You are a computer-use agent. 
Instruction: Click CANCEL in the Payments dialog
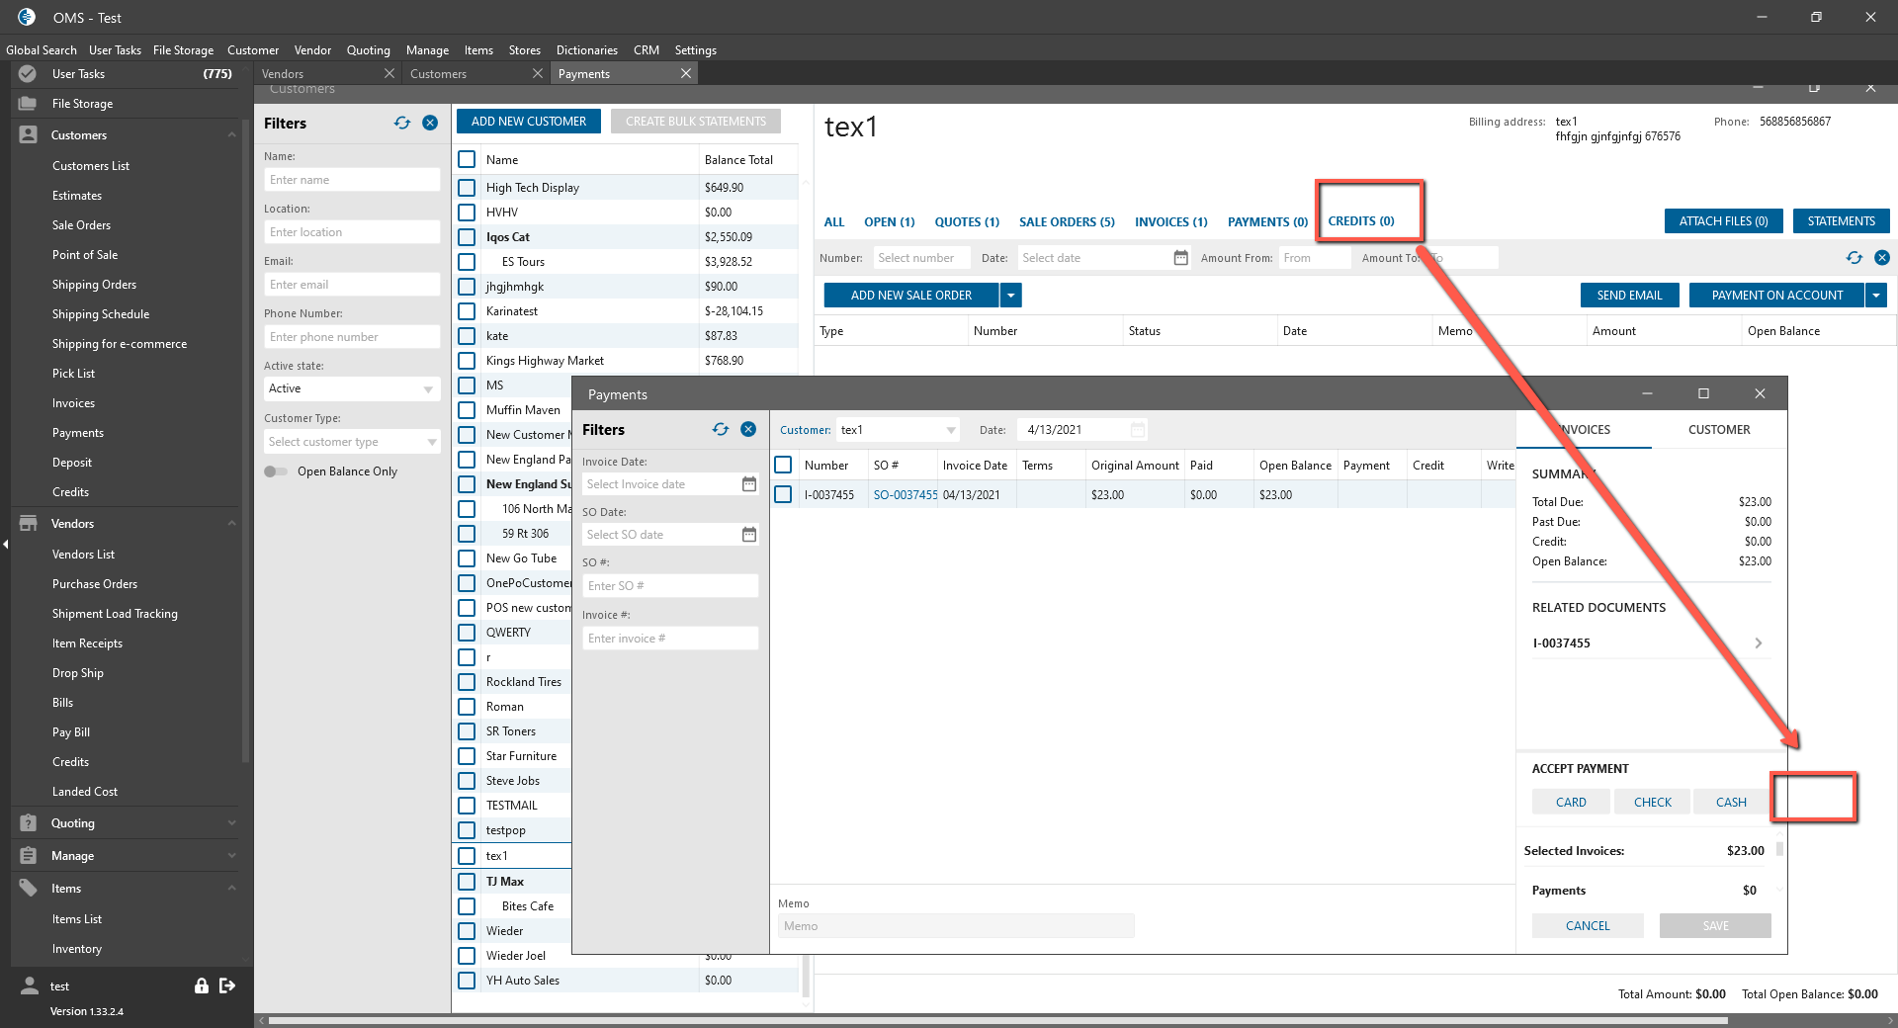(1588, 926)
